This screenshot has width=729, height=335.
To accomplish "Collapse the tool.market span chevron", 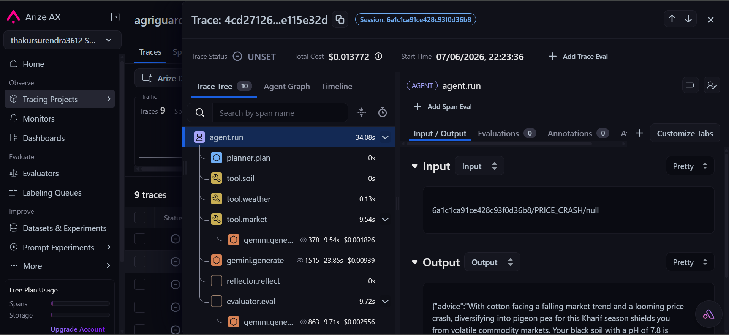I will pyautogui.click(x=385, y=219).
